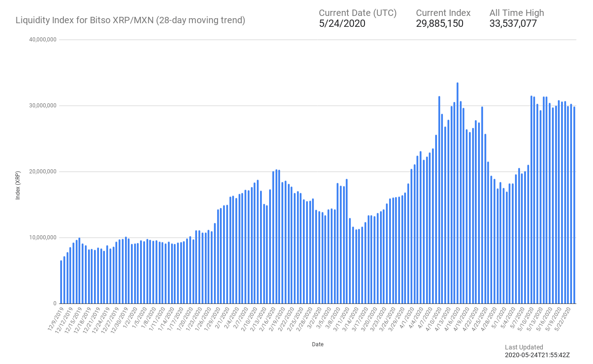The image size is (593, 364).
Task: Click the 'Last Updated' label
Action: pos(524,347)
